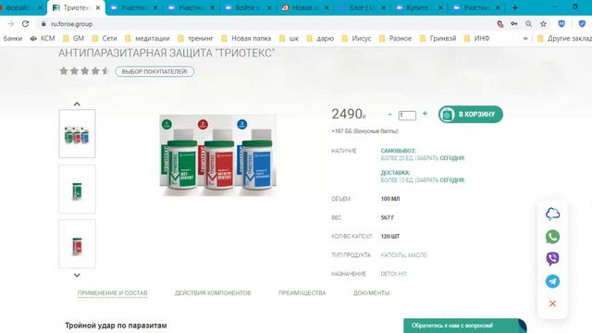Go forward in browser history
Screen dimensions: 592x333
point(10,24)
